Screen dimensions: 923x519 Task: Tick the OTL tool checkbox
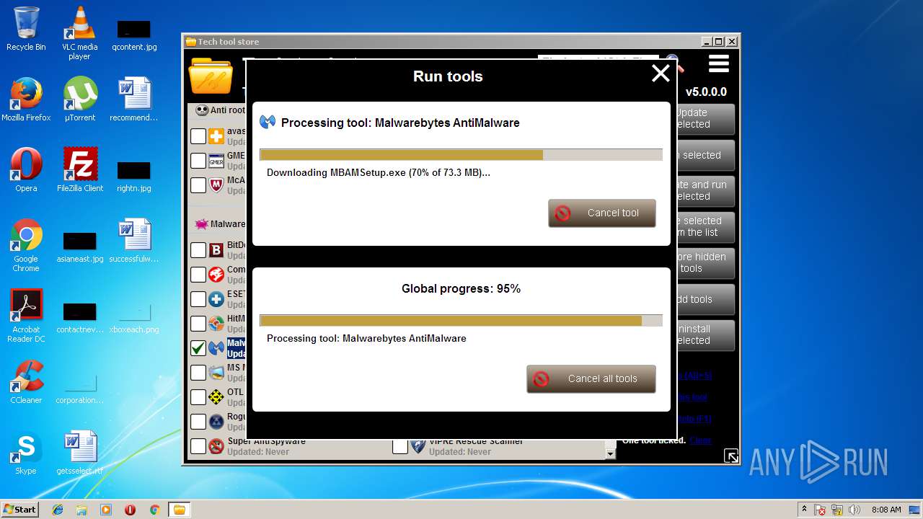(x=198, y=397)
